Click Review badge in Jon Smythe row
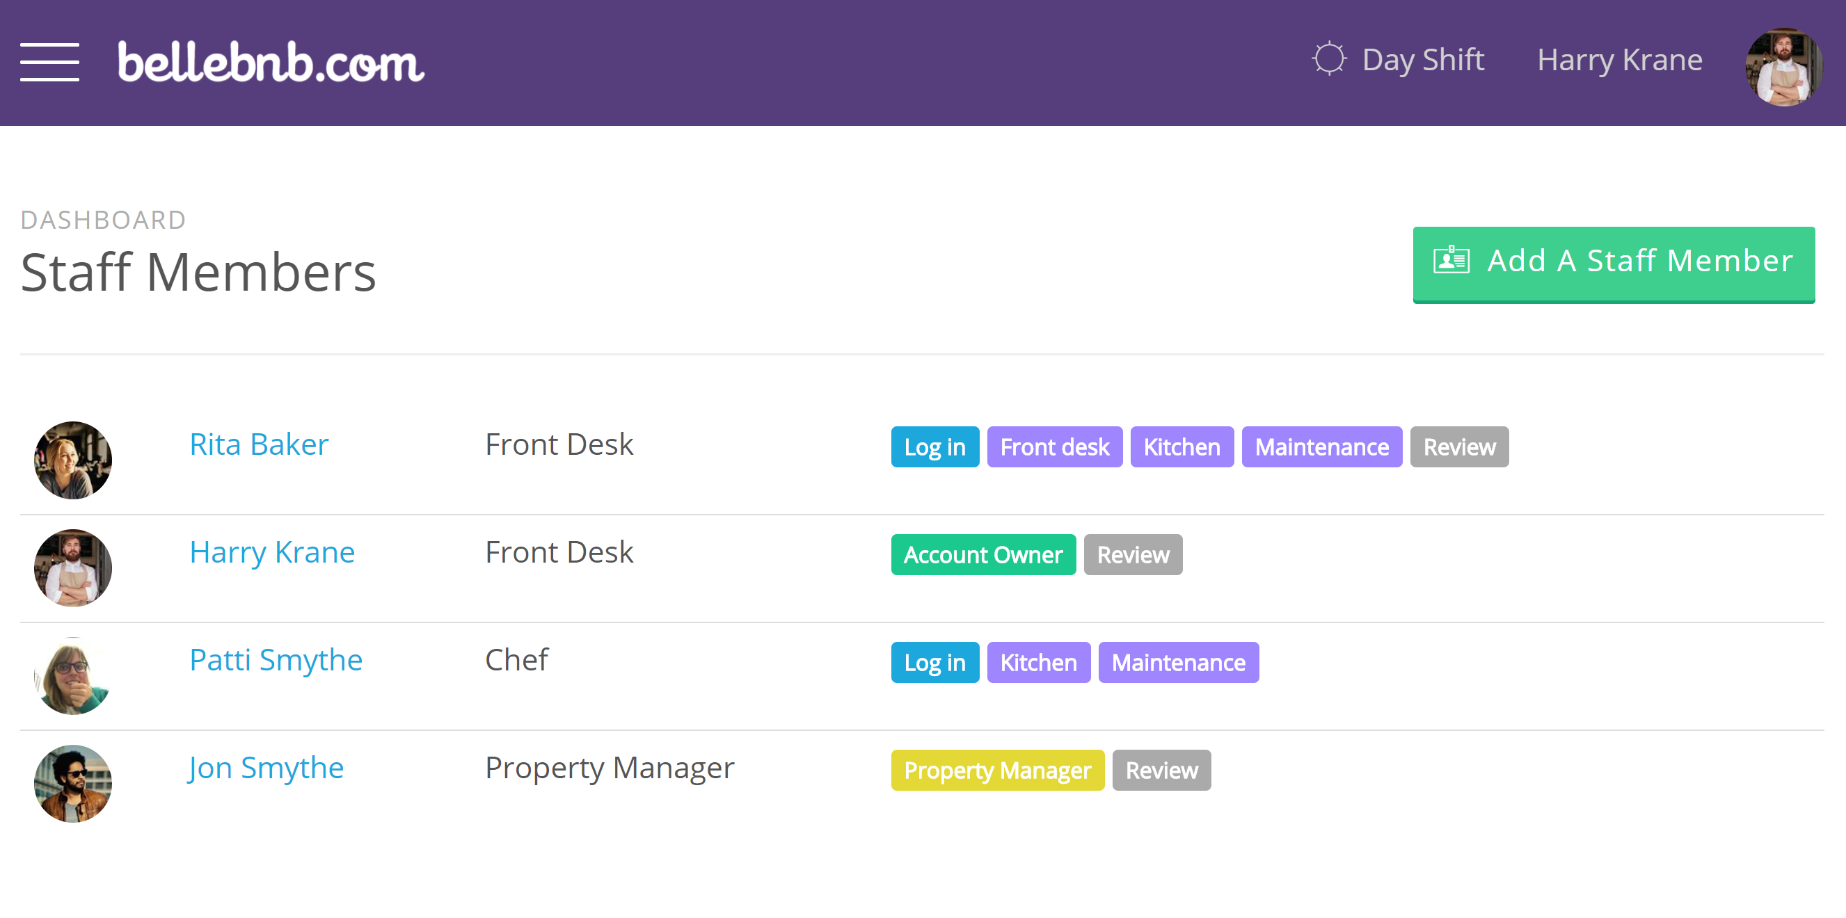 [x=1161, y=770]
